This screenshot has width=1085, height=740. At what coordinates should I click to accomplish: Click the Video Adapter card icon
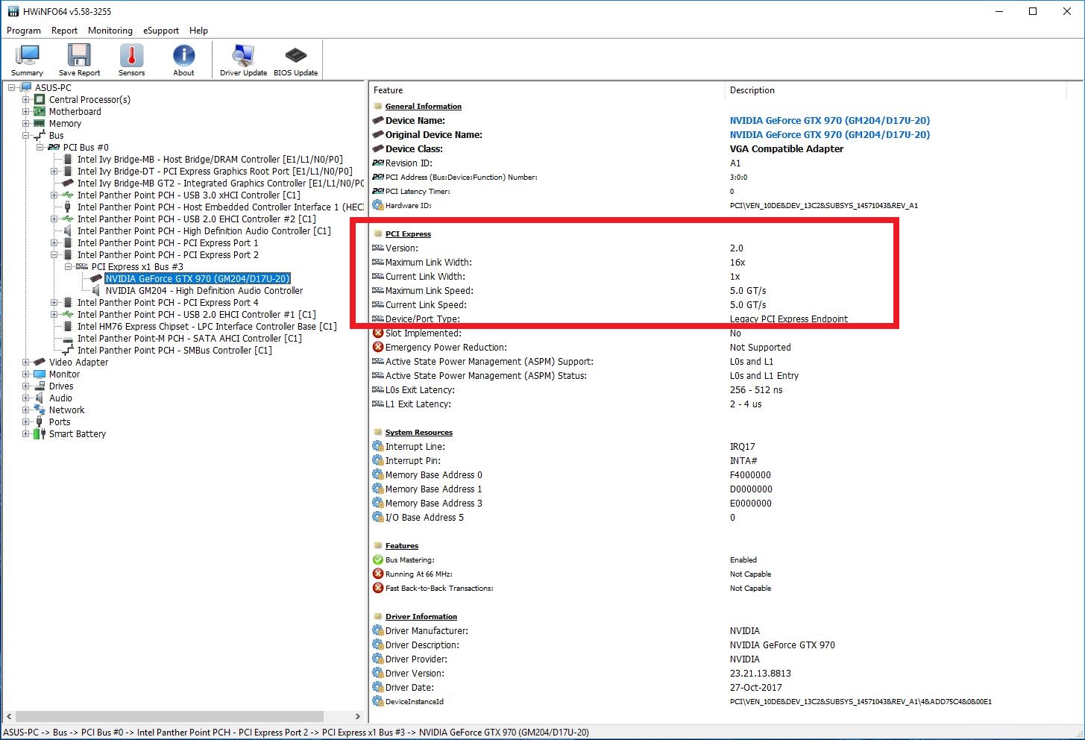point(40,362)
